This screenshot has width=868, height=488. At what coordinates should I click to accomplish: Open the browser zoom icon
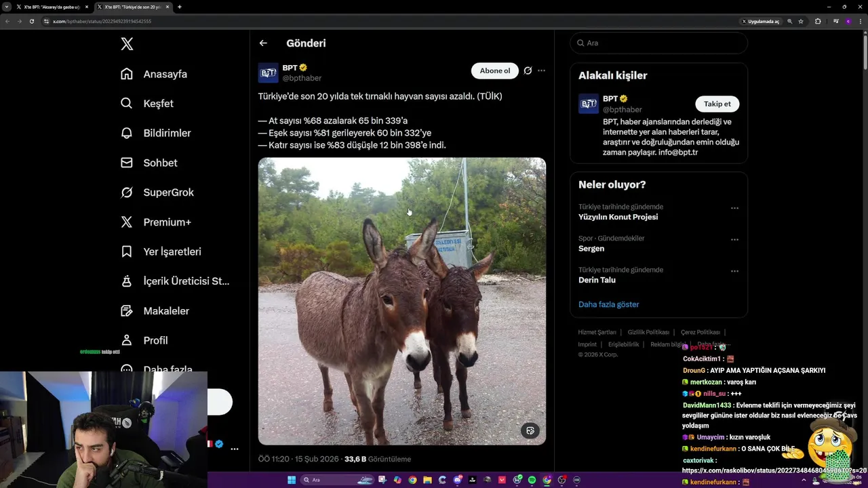click(789, 21)
